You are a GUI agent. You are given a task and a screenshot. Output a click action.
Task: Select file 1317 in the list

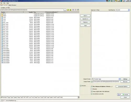4,21
